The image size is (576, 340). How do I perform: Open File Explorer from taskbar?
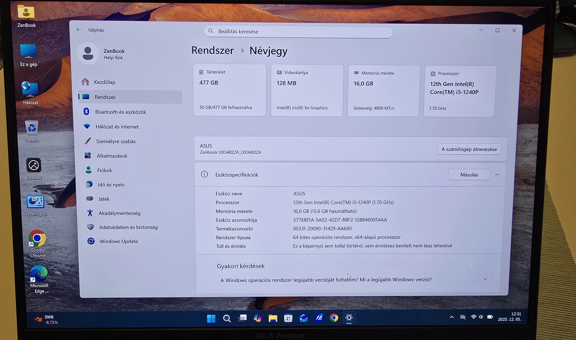coord(273,318)
